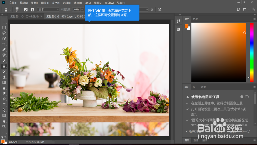Open the Properties panel icon in dock

point(178,29)
